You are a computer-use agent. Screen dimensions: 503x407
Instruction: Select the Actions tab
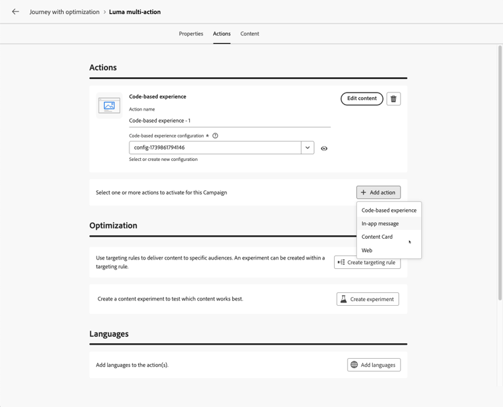tap(222, 34)
